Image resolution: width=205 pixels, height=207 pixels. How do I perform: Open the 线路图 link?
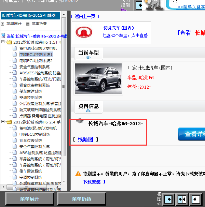(x=85, y=139)
